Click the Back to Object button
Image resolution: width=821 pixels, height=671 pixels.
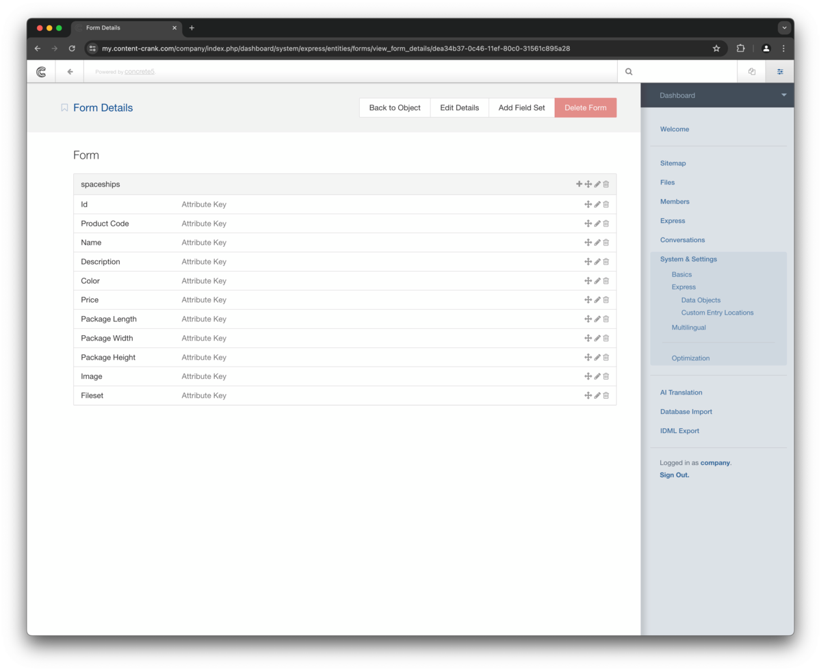point(395,107)
